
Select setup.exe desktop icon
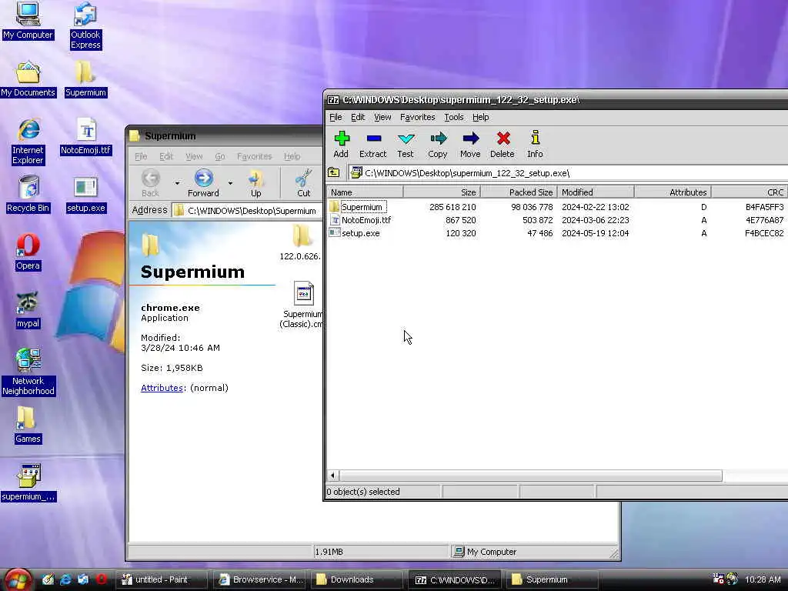coord(86,195)
